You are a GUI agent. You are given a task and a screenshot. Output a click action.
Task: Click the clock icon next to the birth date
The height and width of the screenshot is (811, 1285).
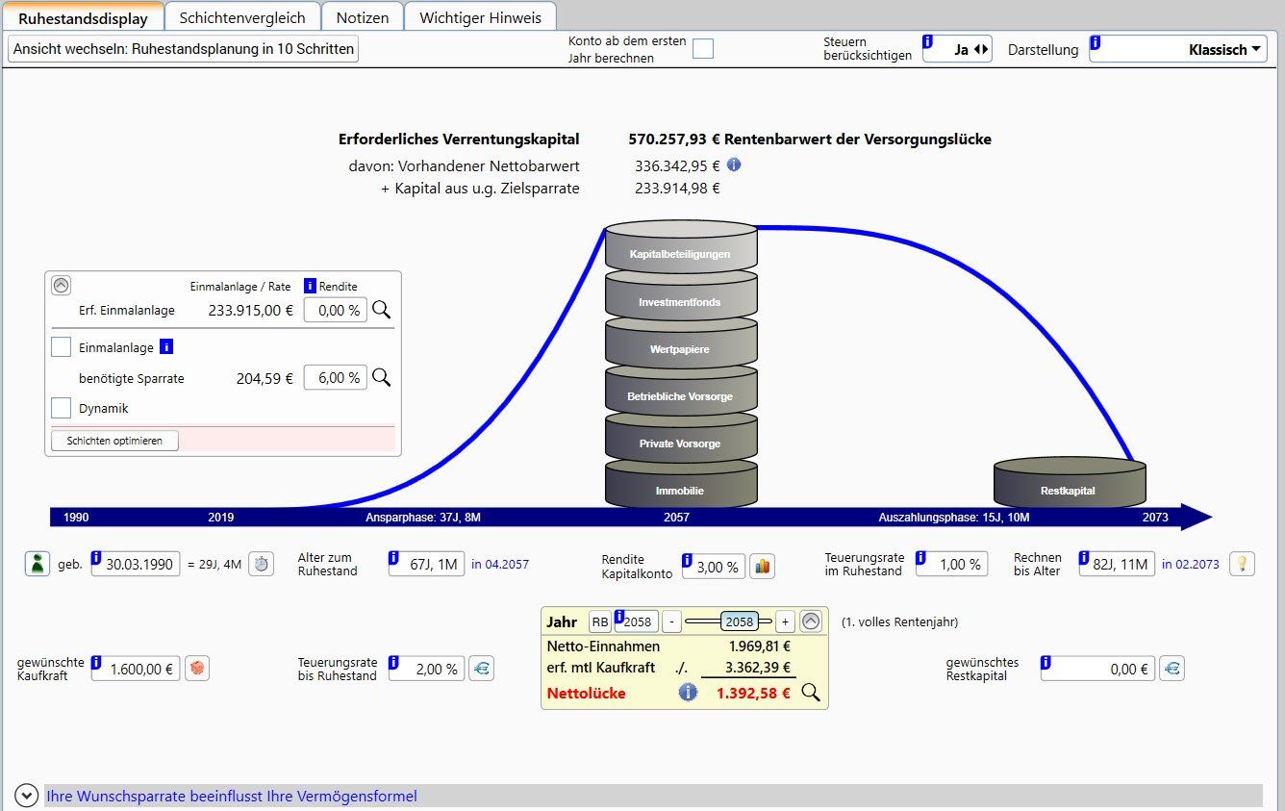click(x=261, y=564)
